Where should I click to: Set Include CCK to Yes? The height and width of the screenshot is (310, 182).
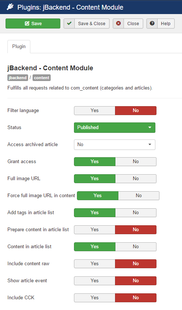95,297
